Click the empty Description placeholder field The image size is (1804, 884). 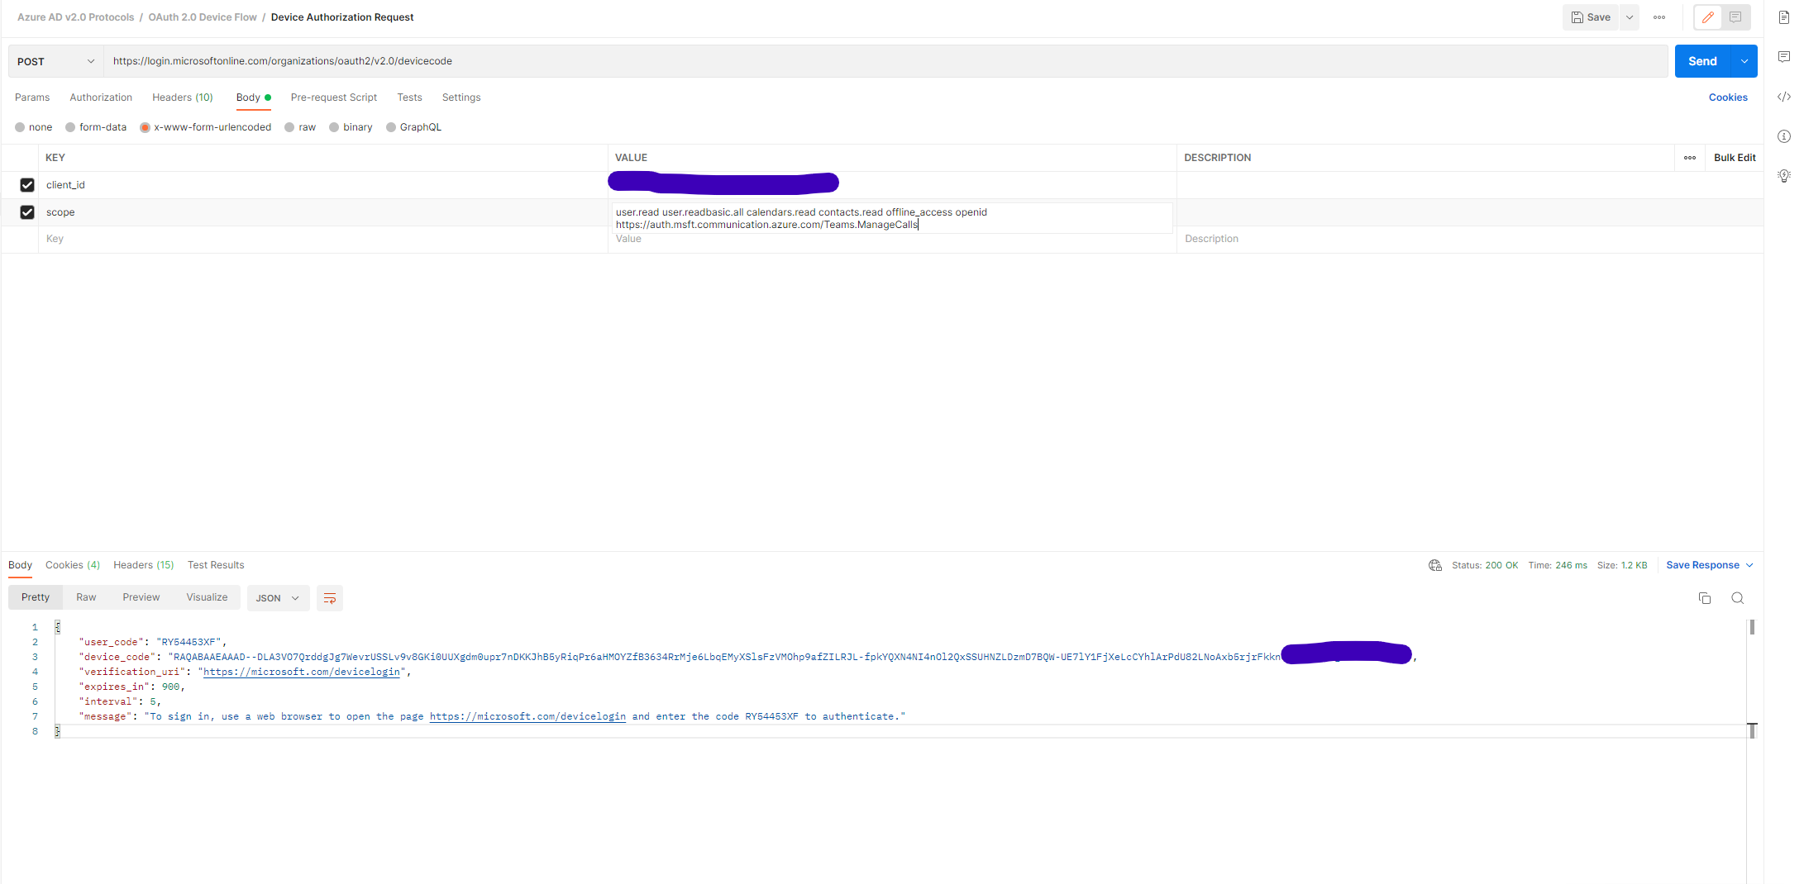pyautogui.click(x=1469, y=239)
